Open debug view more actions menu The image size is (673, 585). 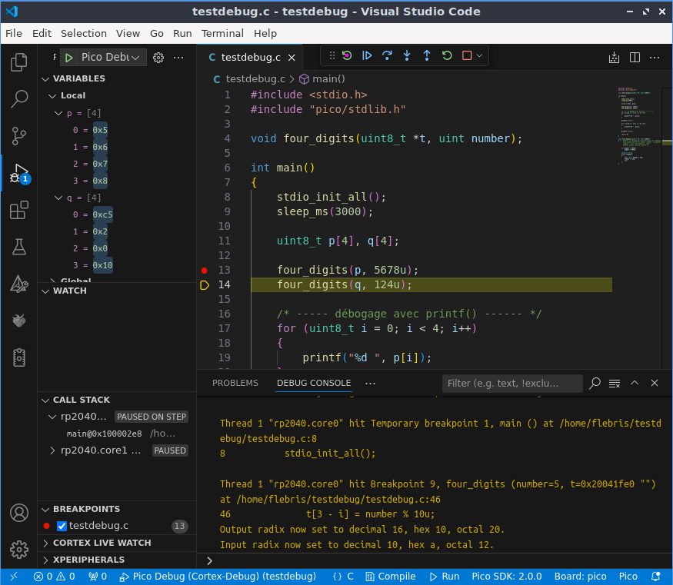[x=178, y=58]
